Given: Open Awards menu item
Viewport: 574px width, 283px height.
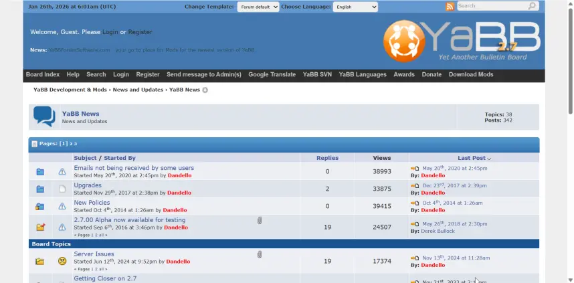Looking at the screenshot, I should 404,74.
